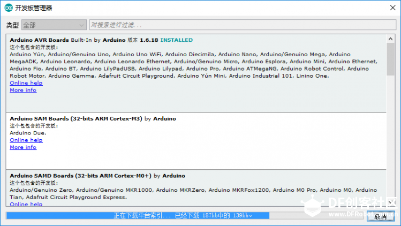Open Online help for Arduino SAM Boards

pyautogui.click(x=26, y=140)
